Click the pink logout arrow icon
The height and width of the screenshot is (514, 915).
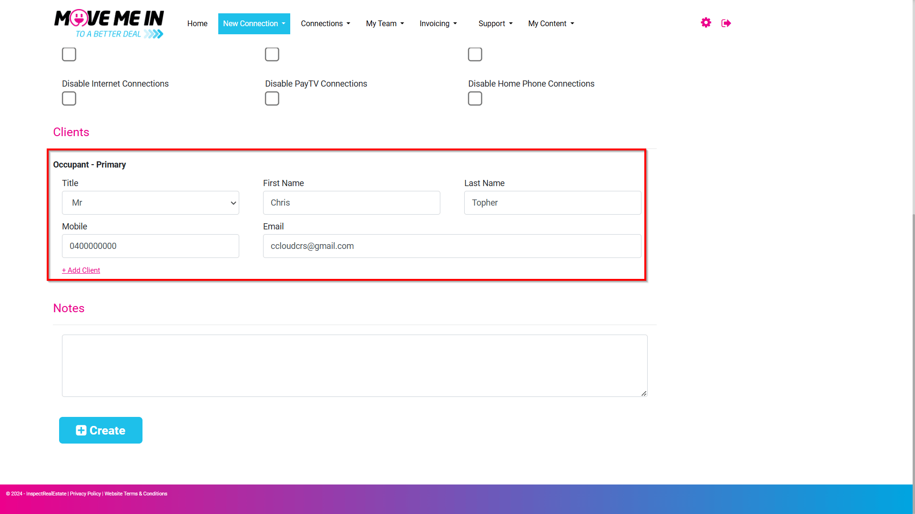point(726,23)
